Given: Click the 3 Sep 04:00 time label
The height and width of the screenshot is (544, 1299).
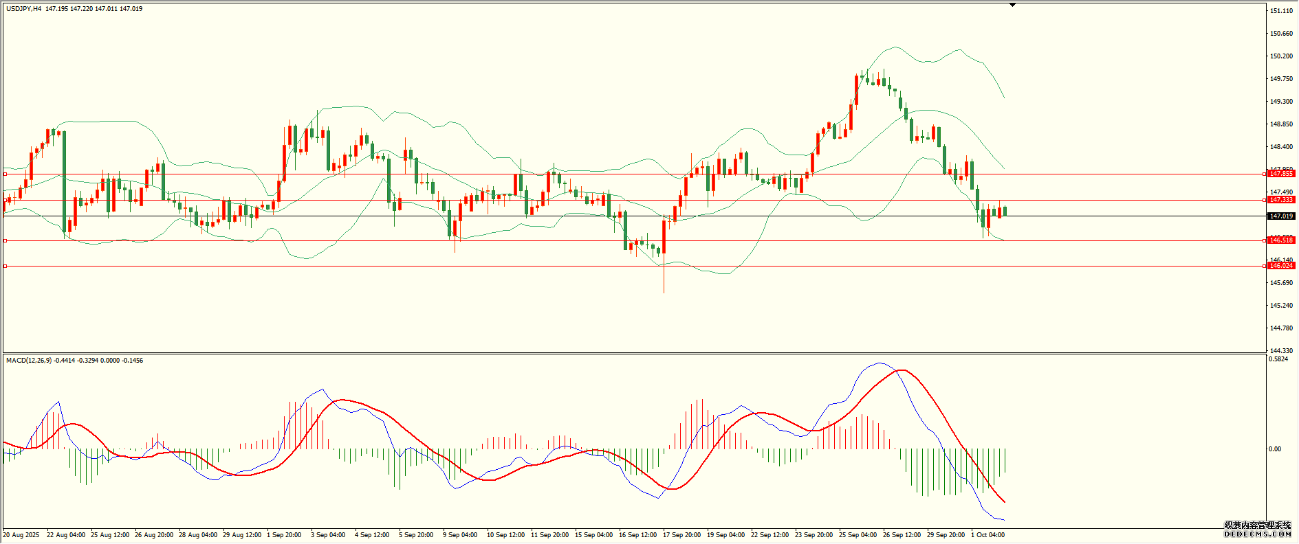Looking at the screenshot, I should click(x=328, y=535).
